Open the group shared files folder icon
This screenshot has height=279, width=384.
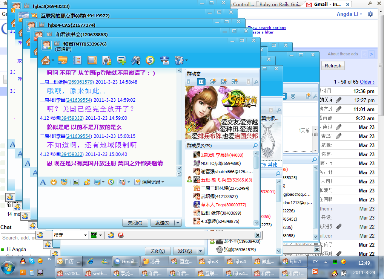point(63,60)
